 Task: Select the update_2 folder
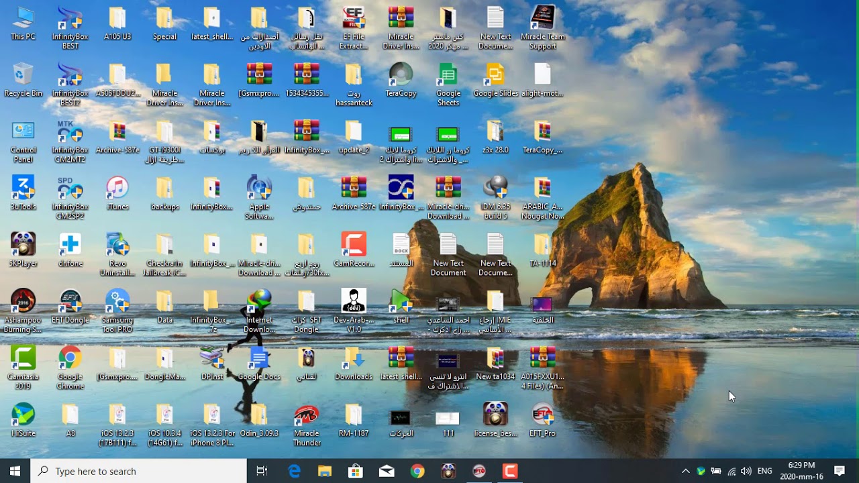pyautogui.click(x=354, y=137)
